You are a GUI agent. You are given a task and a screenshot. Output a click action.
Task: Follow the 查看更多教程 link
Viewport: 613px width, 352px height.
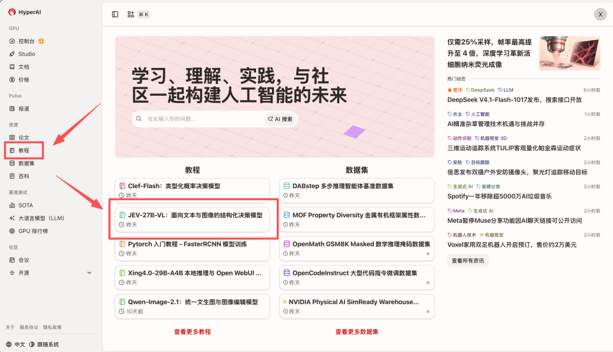[x=192, y=332]
